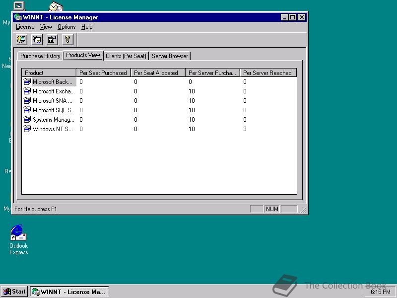Click the 6:16 PM taskbar clock
This screenshot has height=298, width=397.
coord(380,292)
